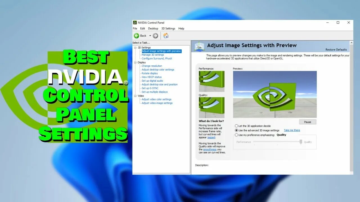Close the NVIDIA Control Panel window
Image resolution: width=360 pixels, height=202 pixels.
pos(348,22)
